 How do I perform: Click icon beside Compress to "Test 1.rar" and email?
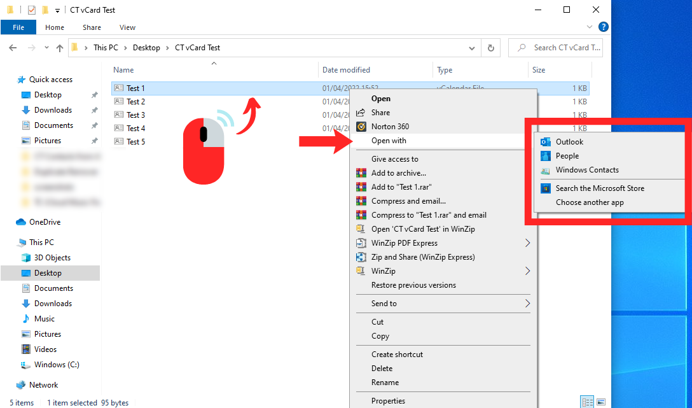[361, 215]
